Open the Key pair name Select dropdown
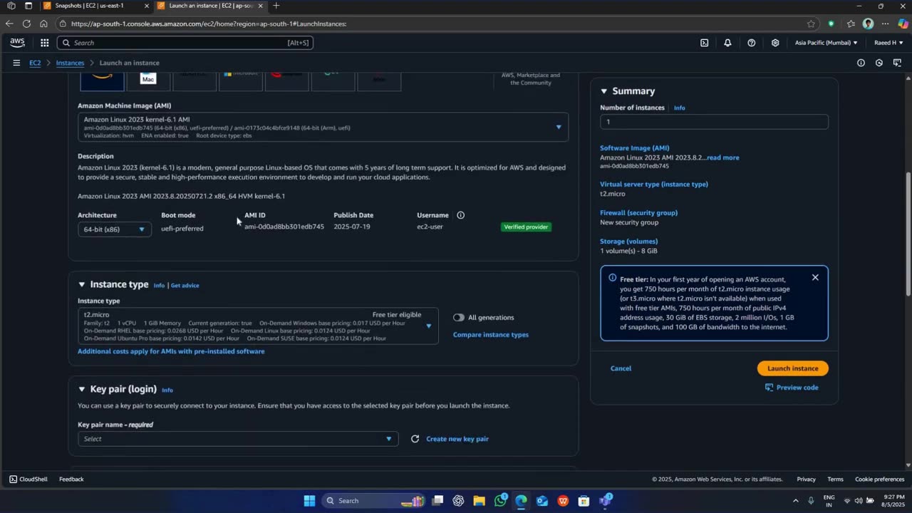The height and width of the screenshot is (513, 912). tap(238, 439)
